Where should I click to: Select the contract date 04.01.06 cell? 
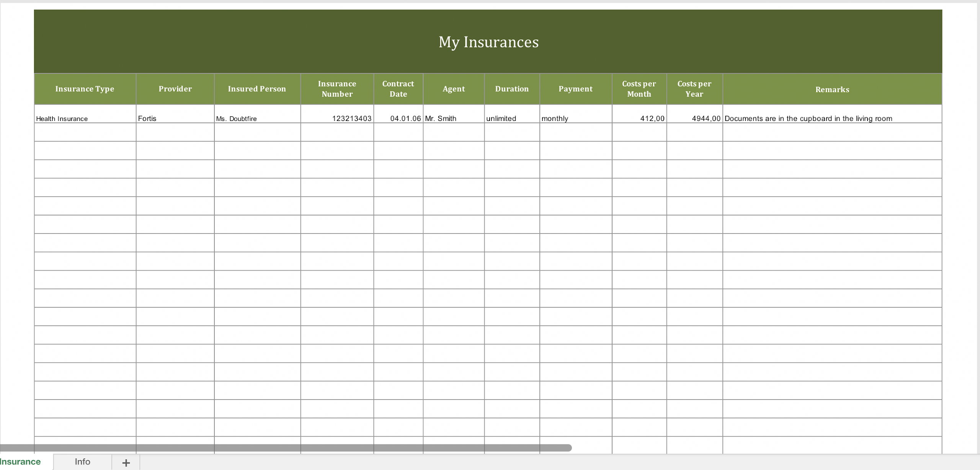[x=398, y=118]
